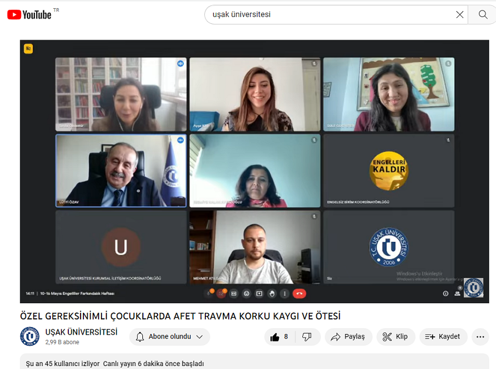The image size is (496, 369).
Task: Click the yellow icon at video top-left
Action: click(28, 49)
